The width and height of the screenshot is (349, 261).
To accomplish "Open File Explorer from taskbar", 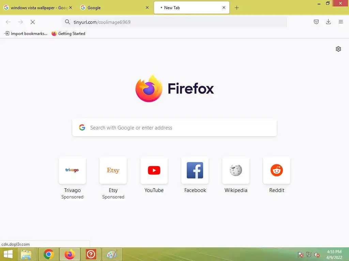I will point(26,254).
